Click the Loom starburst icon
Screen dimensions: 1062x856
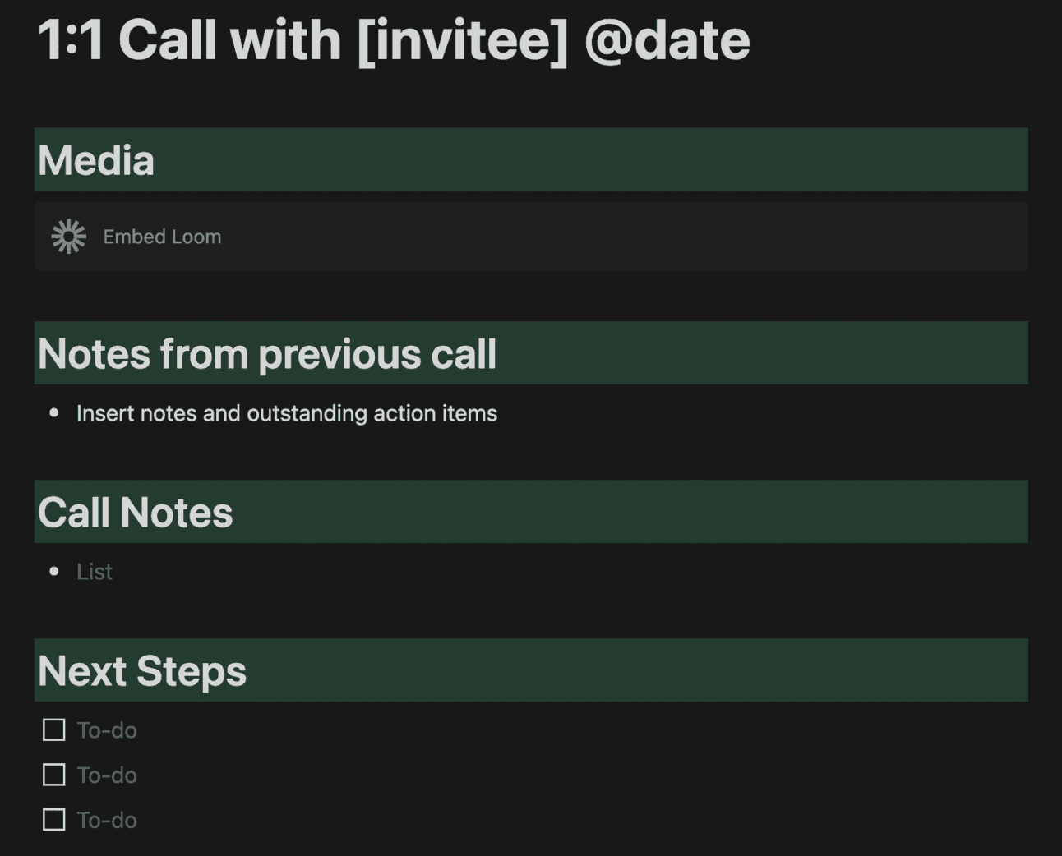click(68, 237)
